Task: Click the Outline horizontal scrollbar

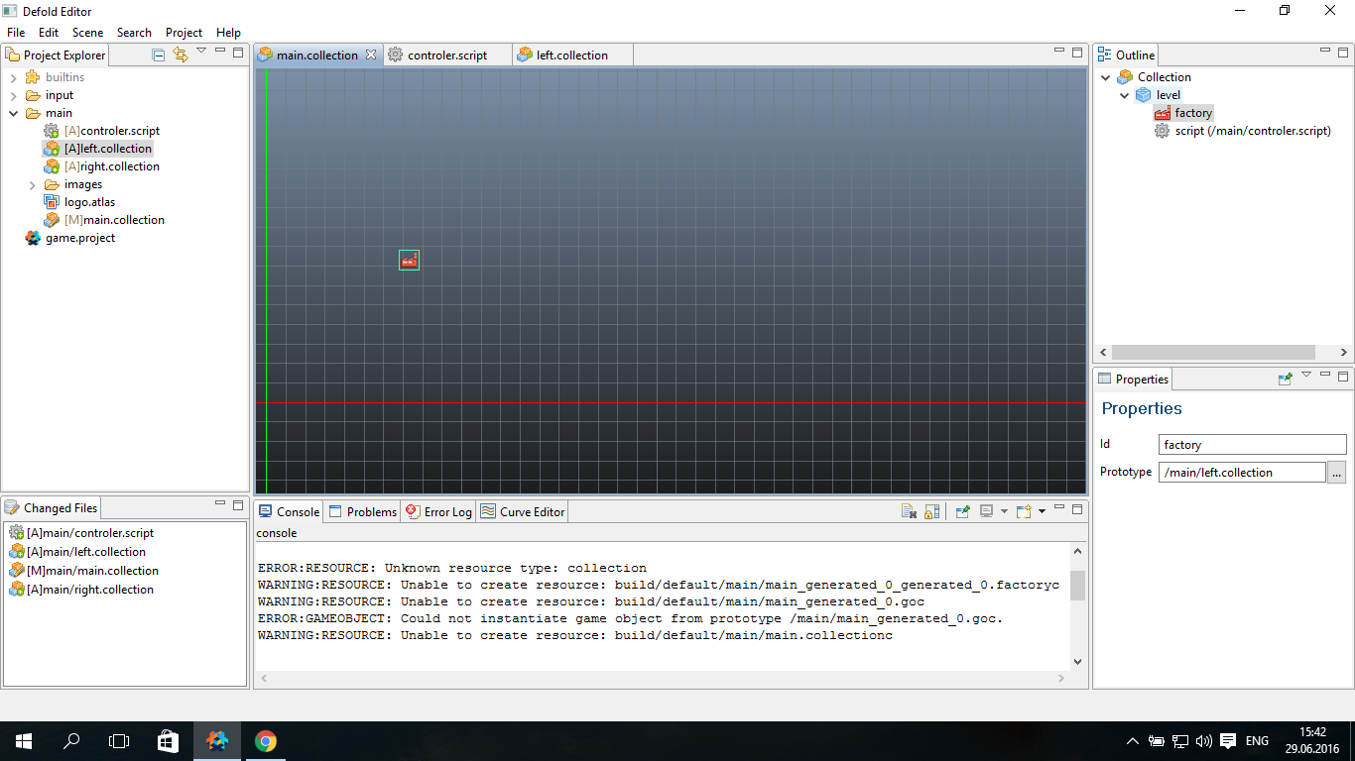Action: [x=1212, y=352]
